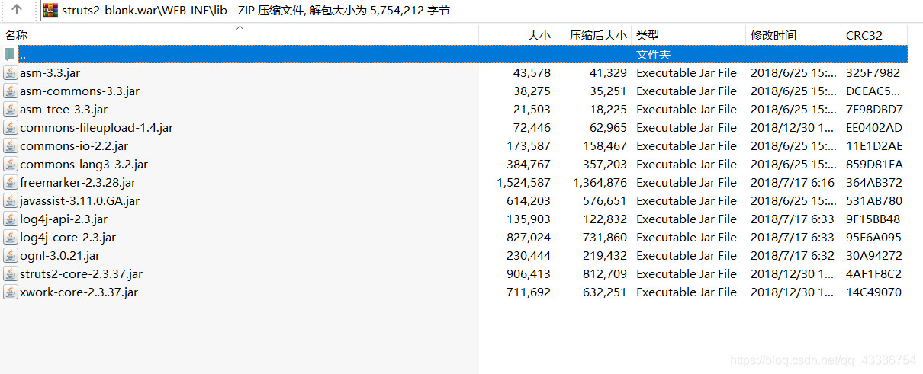The width and height of the screenshot is (923, 374).
Task: Click the modified time 2018/7/17 6:32
Action: (793, 256)
